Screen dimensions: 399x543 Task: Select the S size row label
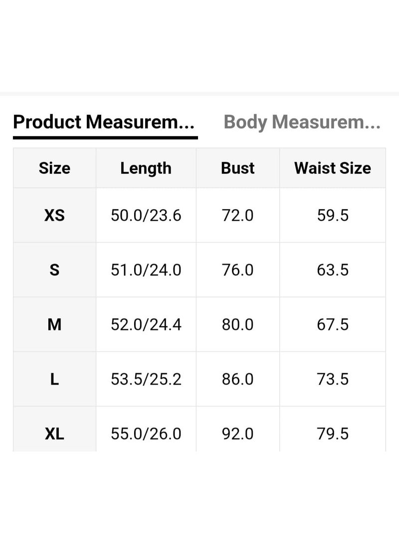tap(54, 270)
